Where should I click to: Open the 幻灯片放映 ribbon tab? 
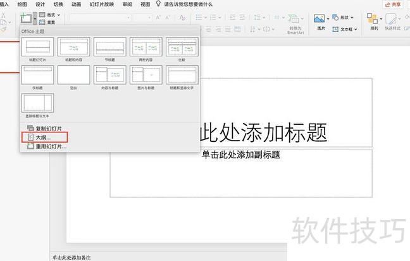tap(101, 4)
